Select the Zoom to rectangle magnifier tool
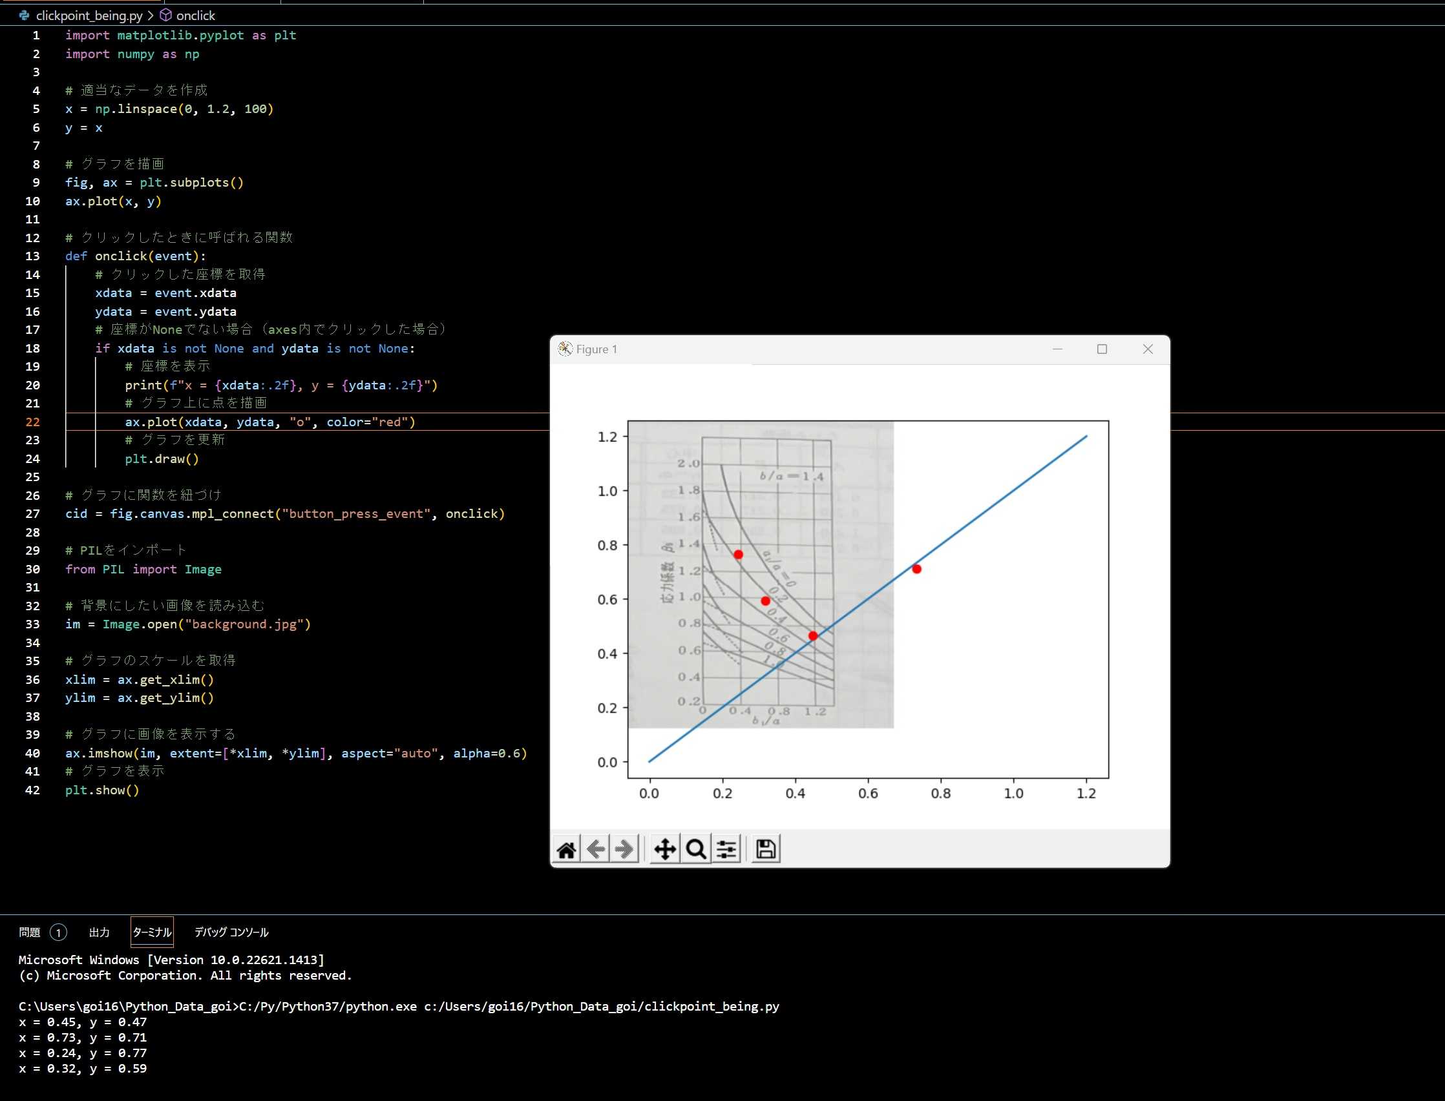 [x=696, y=849]
